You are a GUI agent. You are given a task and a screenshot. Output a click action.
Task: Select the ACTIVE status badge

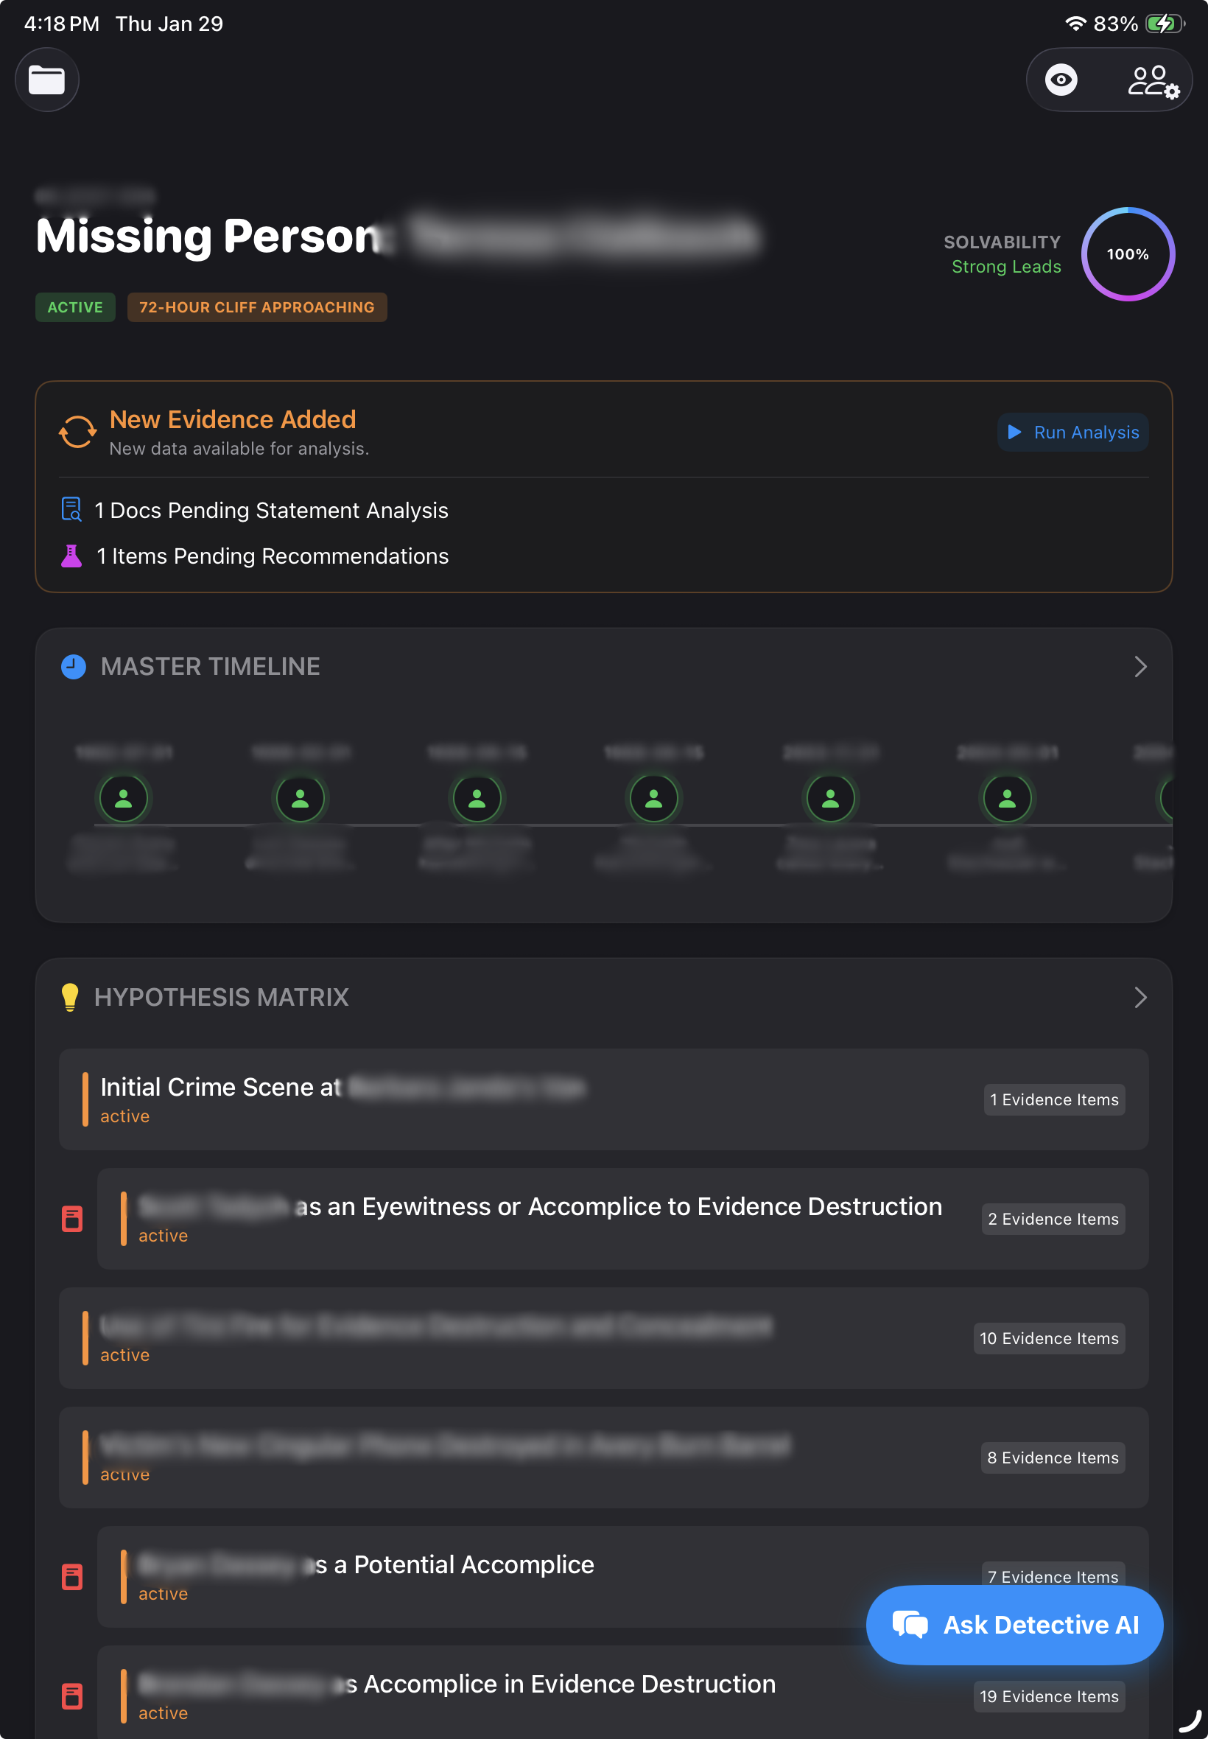75,307
